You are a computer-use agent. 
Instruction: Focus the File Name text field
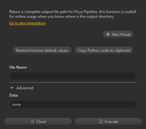tap(73, 76)
